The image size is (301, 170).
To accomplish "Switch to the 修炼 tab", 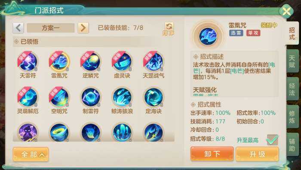I will tap(292, 117).
